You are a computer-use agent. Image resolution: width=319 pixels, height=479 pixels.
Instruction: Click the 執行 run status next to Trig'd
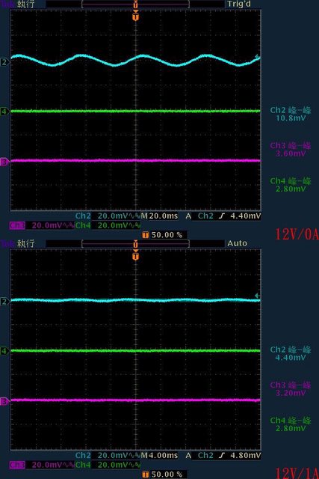pos(26,4)
